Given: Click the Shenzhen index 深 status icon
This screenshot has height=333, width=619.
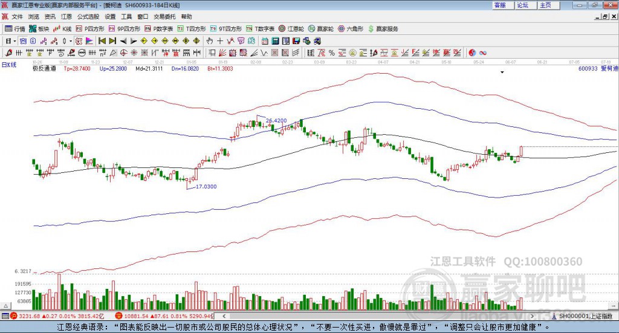Looking at the screenshot, I should click(118, 316).
